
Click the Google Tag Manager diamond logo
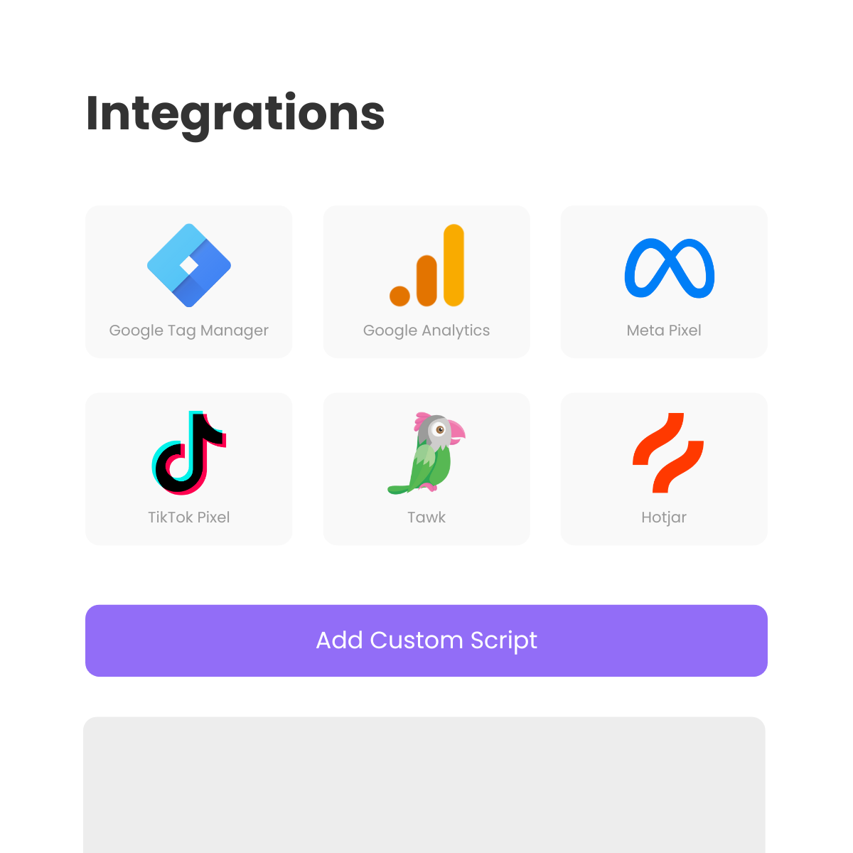(x=189, y=265)
